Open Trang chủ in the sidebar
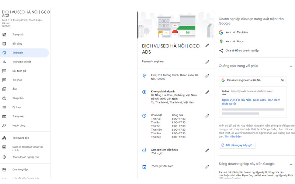 18,35
